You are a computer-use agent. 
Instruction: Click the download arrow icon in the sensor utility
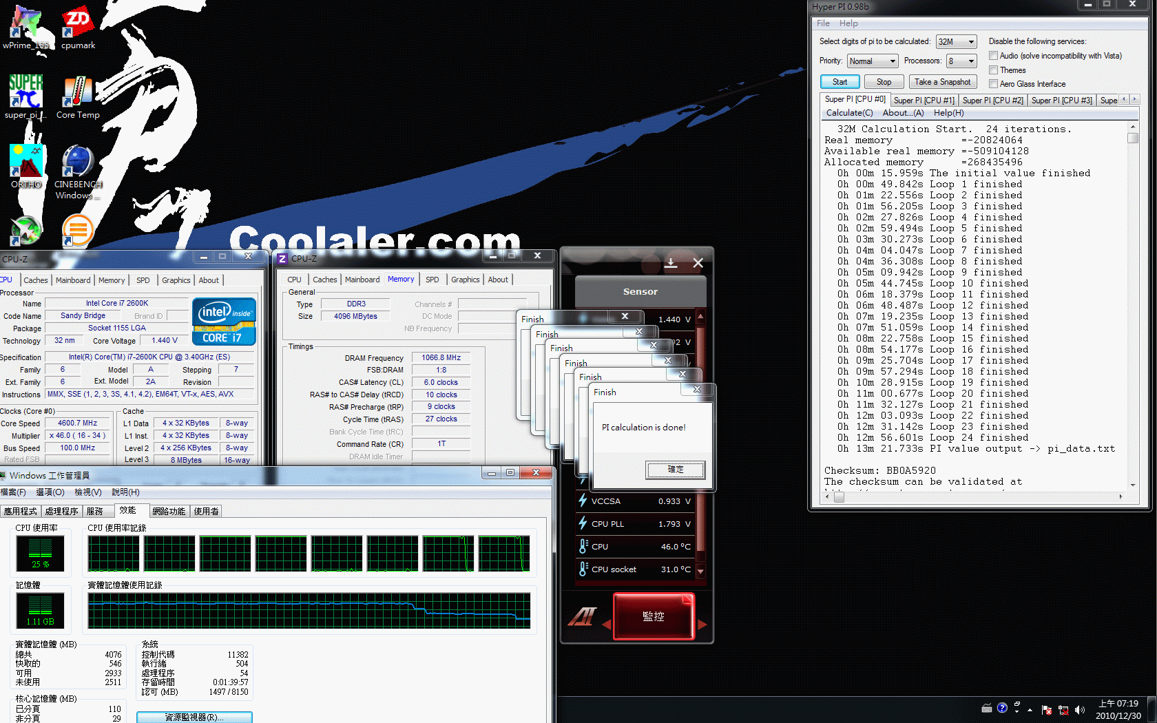pyautogui.click(x=671, y=263)
